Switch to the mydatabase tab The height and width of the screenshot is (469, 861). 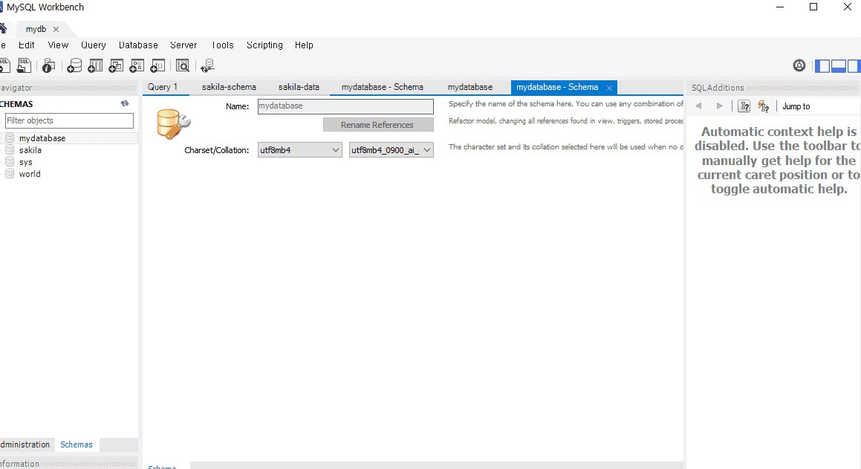click(x=470, y=87)
